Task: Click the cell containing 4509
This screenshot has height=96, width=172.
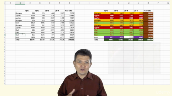Action: [50, 20]
